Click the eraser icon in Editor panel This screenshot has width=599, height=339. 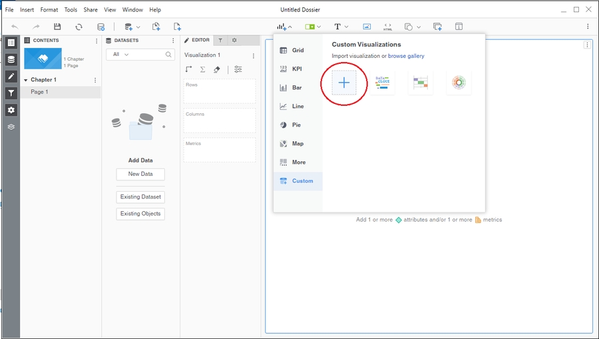pos(216,69)
